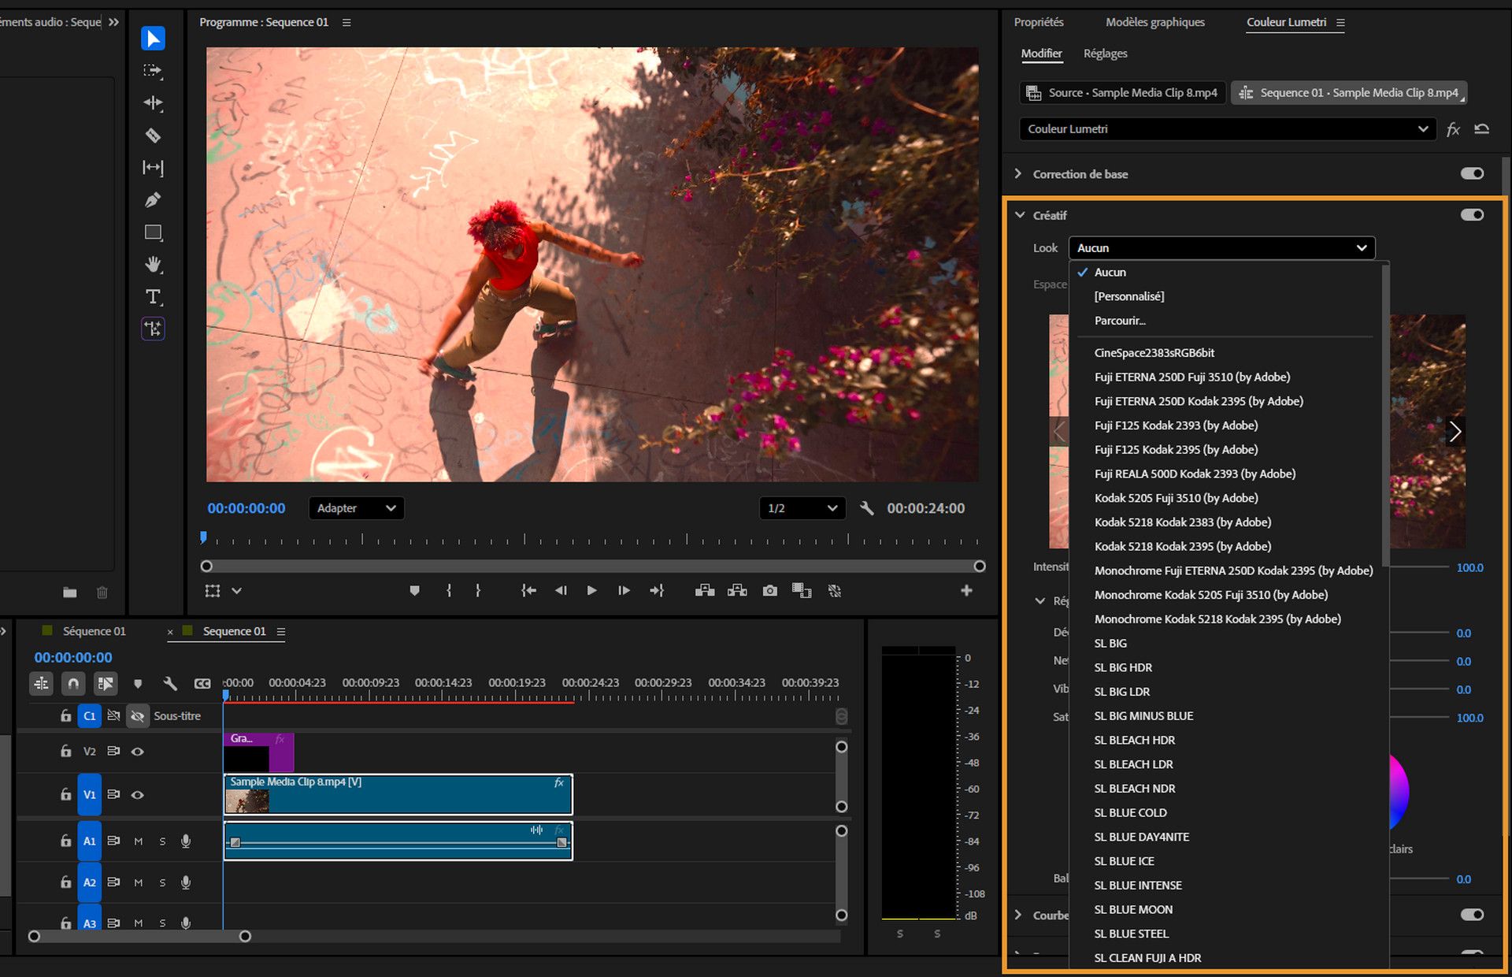Choose Parcourir... in the Look list

click(1120, 320)
